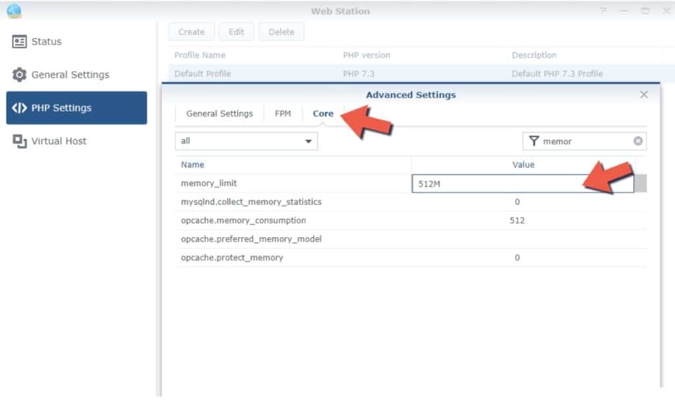Screen dimensions: 675x404
Task: Click the filter search field containing memor
Action: (585, 141)
